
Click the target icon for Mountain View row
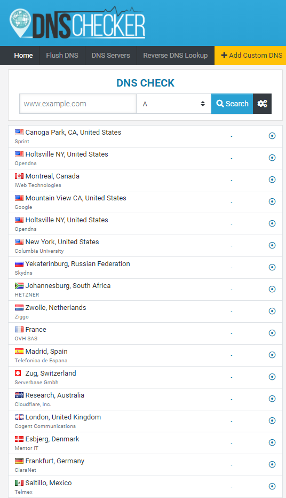click(272, 201)
